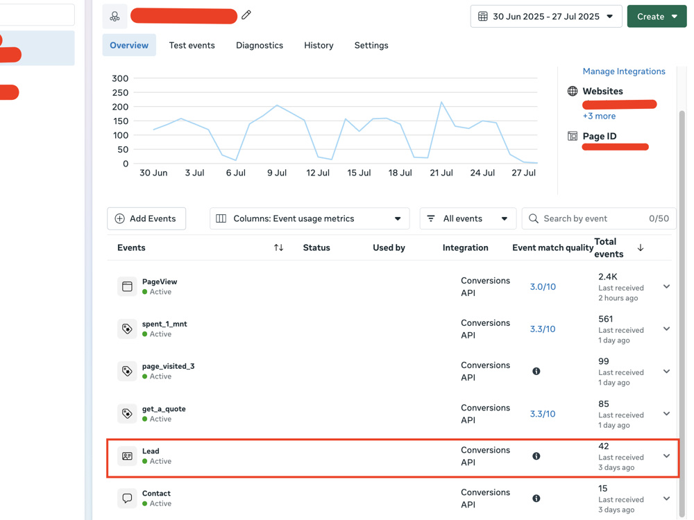694x520 pixels.
Task: Click the page_visited_3 tag icon
Action: (x=127, y=372)
